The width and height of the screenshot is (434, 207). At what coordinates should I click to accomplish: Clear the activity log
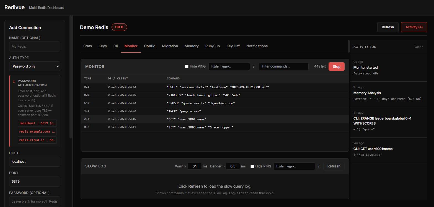pyautogui.click(x=418, y=47)
